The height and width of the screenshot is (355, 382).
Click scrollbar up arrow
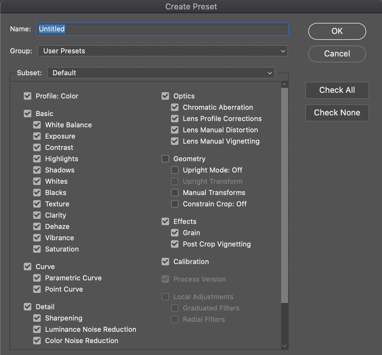285,85
